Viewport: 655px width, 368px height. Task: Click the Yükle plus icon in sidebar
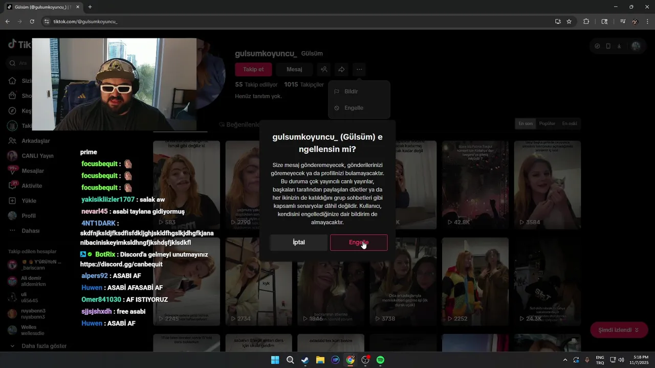[x=12, y=201]
